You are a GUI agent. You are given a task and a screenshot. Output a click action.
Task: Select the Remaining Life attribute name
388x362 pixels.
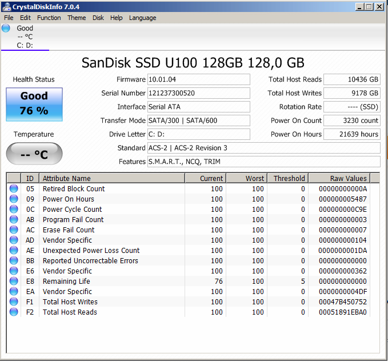(x=66, y=281)
